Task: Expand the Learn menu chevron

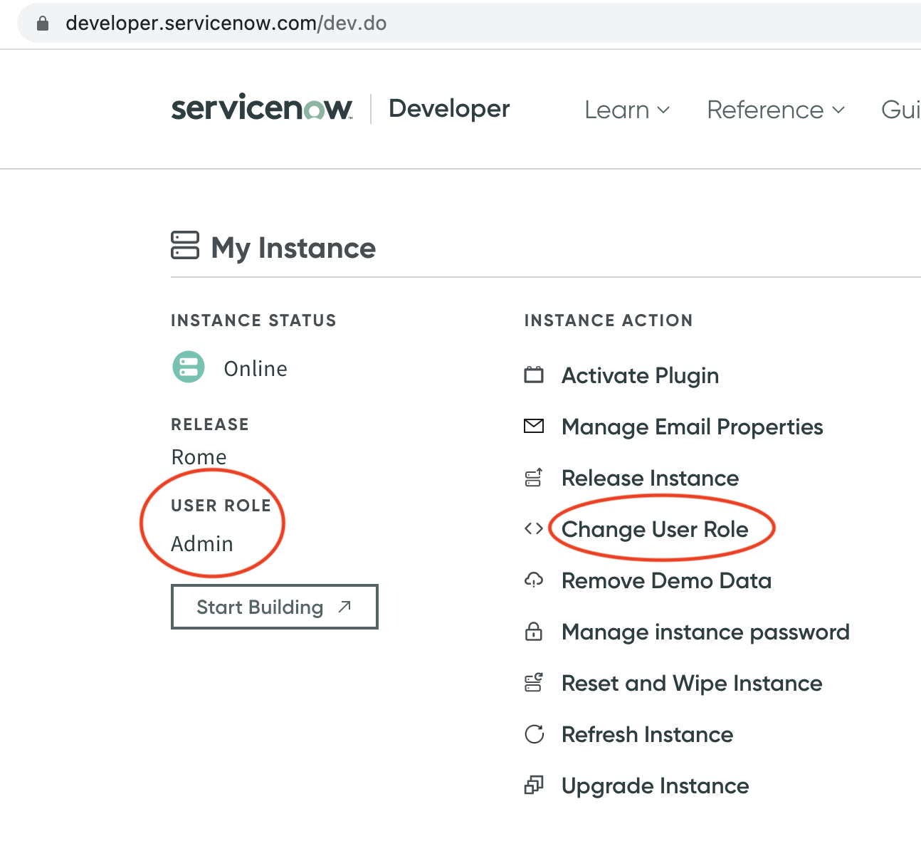Action: 663,110
